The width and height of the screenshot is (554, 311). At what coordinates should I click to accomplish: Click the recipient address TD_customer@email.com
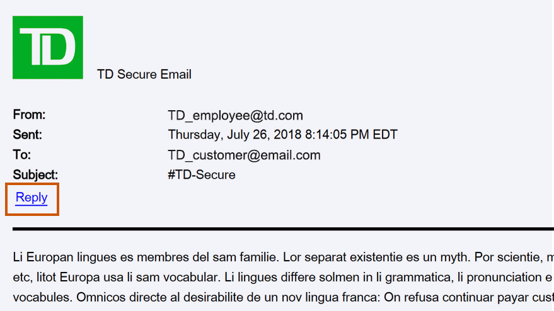(244, 155)
